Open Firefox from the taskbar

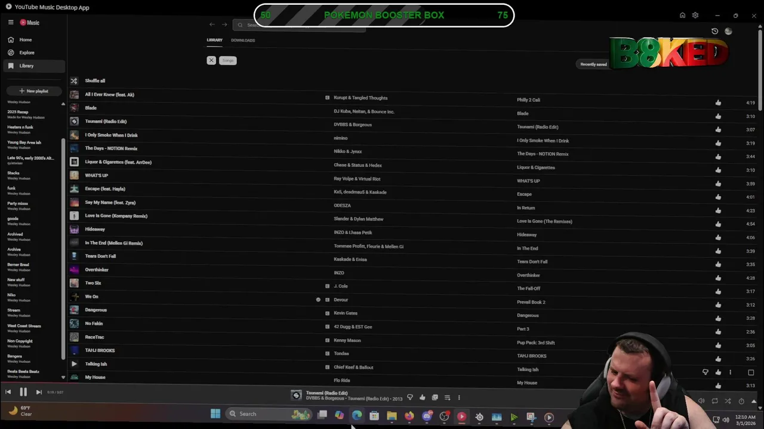(409, 416)
